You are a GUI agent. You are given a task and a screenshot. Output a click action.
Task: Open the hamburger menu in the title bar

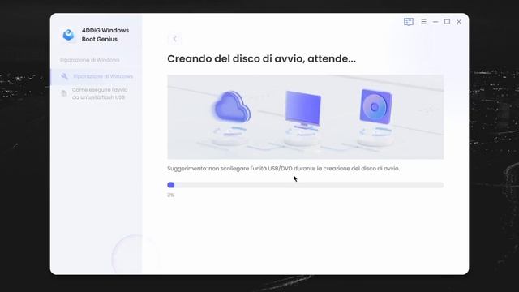(423, 22)
